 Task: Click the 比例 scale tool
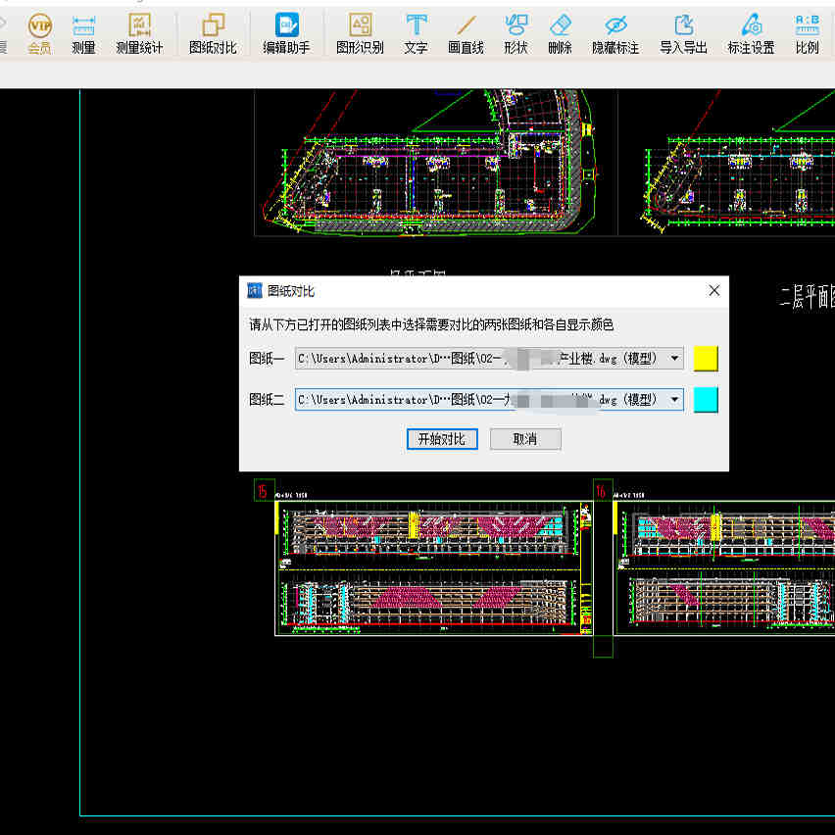(808, 34)
